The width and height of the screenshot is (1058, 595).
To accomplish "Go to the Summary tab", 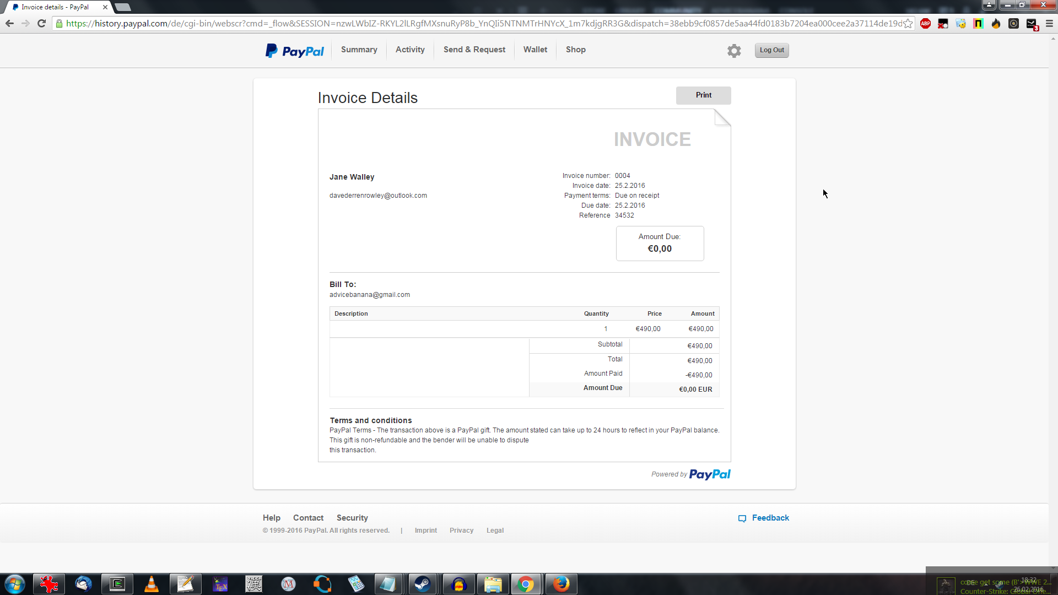I will click(x=359, y=50).
